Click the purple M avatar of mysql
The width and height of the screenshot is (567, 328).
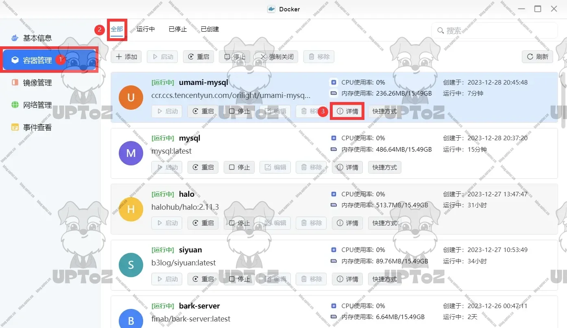(x=131, y=153)
